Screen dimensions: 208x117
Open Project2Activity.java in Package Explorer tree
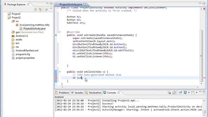(x=34, y=29)
